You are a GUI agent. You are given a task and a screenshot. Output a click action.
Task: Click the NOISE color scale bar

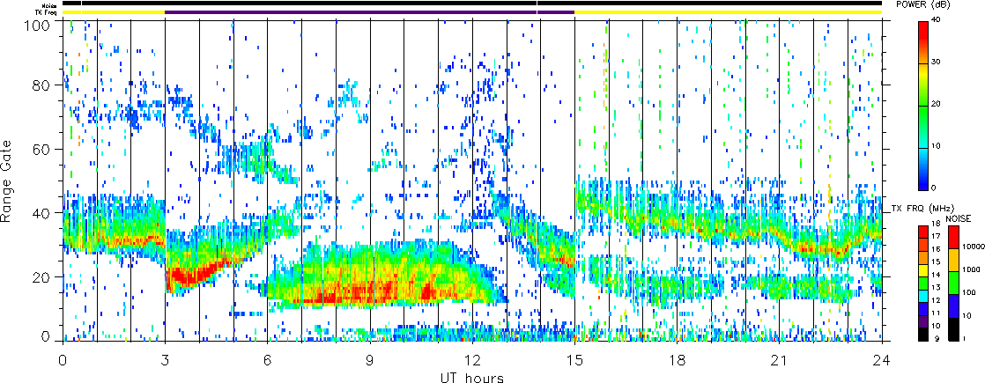click(x=952, y=283)
